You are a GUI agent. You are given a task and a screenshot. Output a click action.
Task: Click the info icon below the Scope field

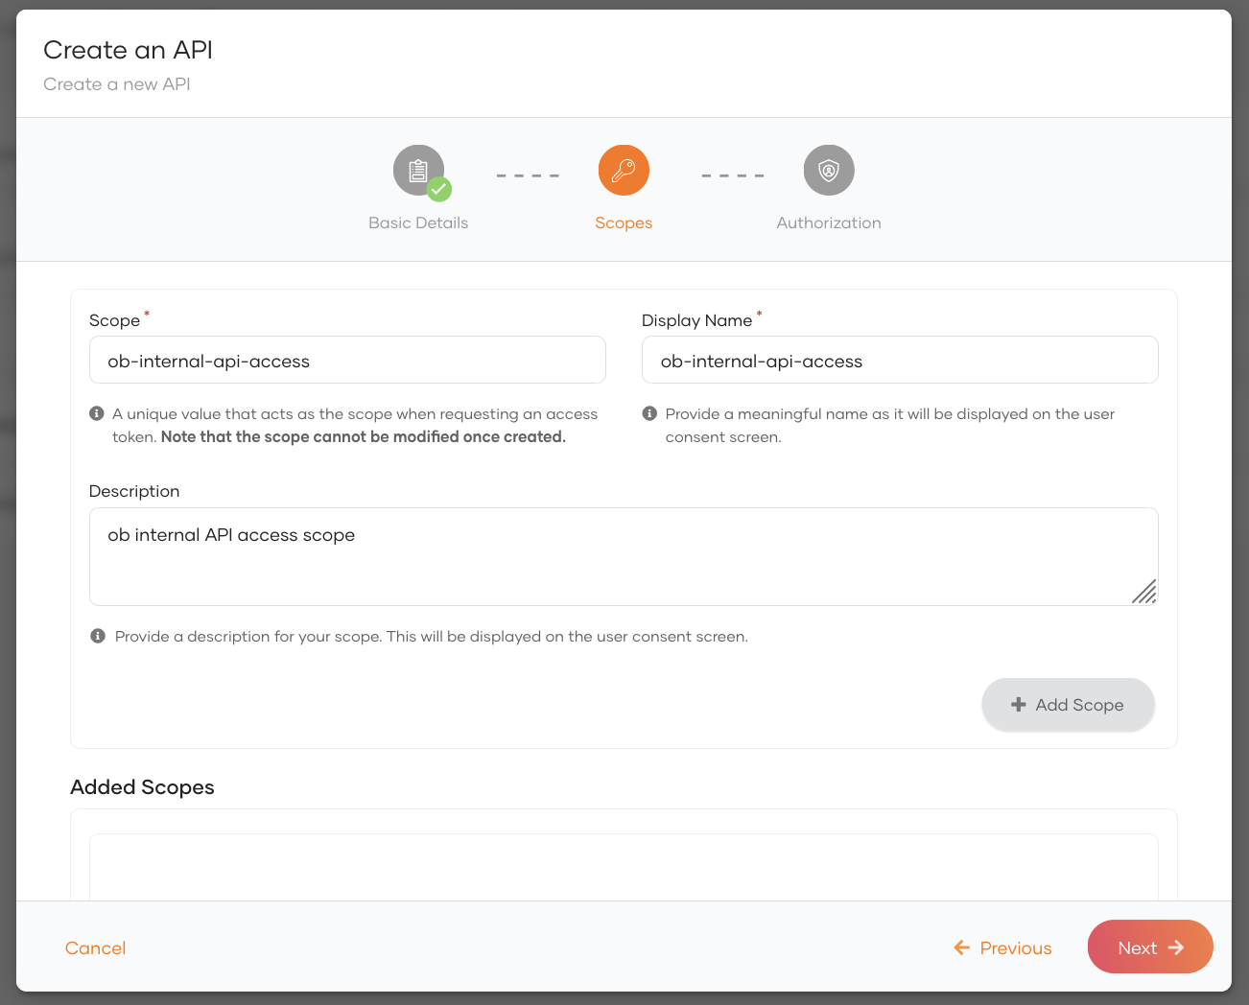[96, 412]
